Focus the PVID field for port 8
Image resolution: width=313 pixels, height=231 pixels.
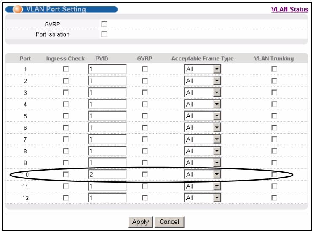107,151
